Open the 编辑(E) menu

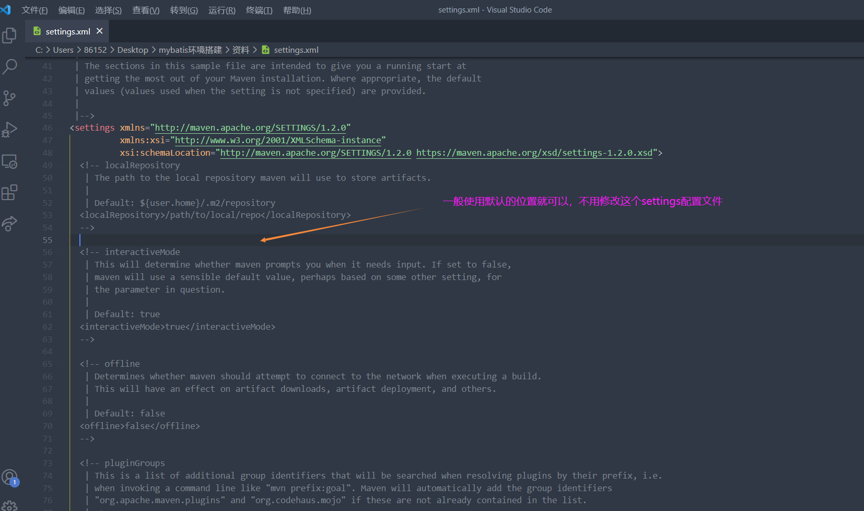pyautogui.click(x=72, y=10)
